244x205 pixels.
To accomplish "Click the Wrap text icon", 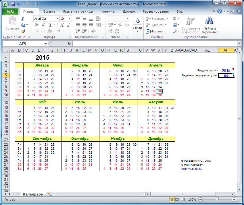I will [x=98, y=19].
